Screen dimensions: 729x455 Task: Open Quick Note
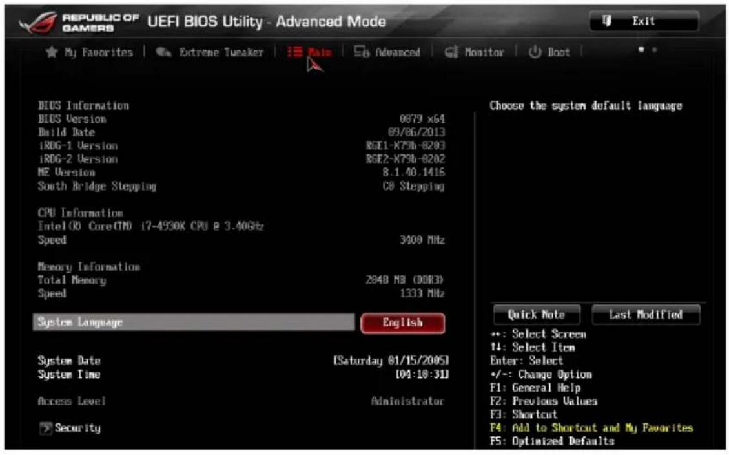point(537,315)
